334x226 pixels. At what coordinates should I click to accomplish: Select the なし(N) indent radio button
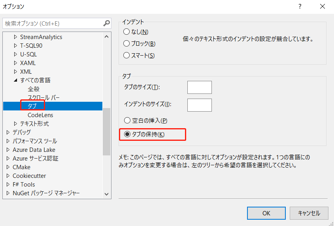(x=126, y=32)
